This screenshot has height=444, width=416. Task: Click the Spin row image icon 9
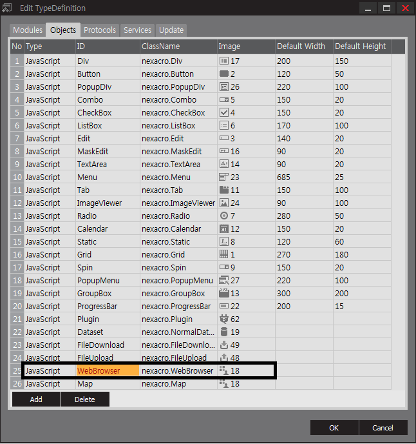(x=224, y=267)
